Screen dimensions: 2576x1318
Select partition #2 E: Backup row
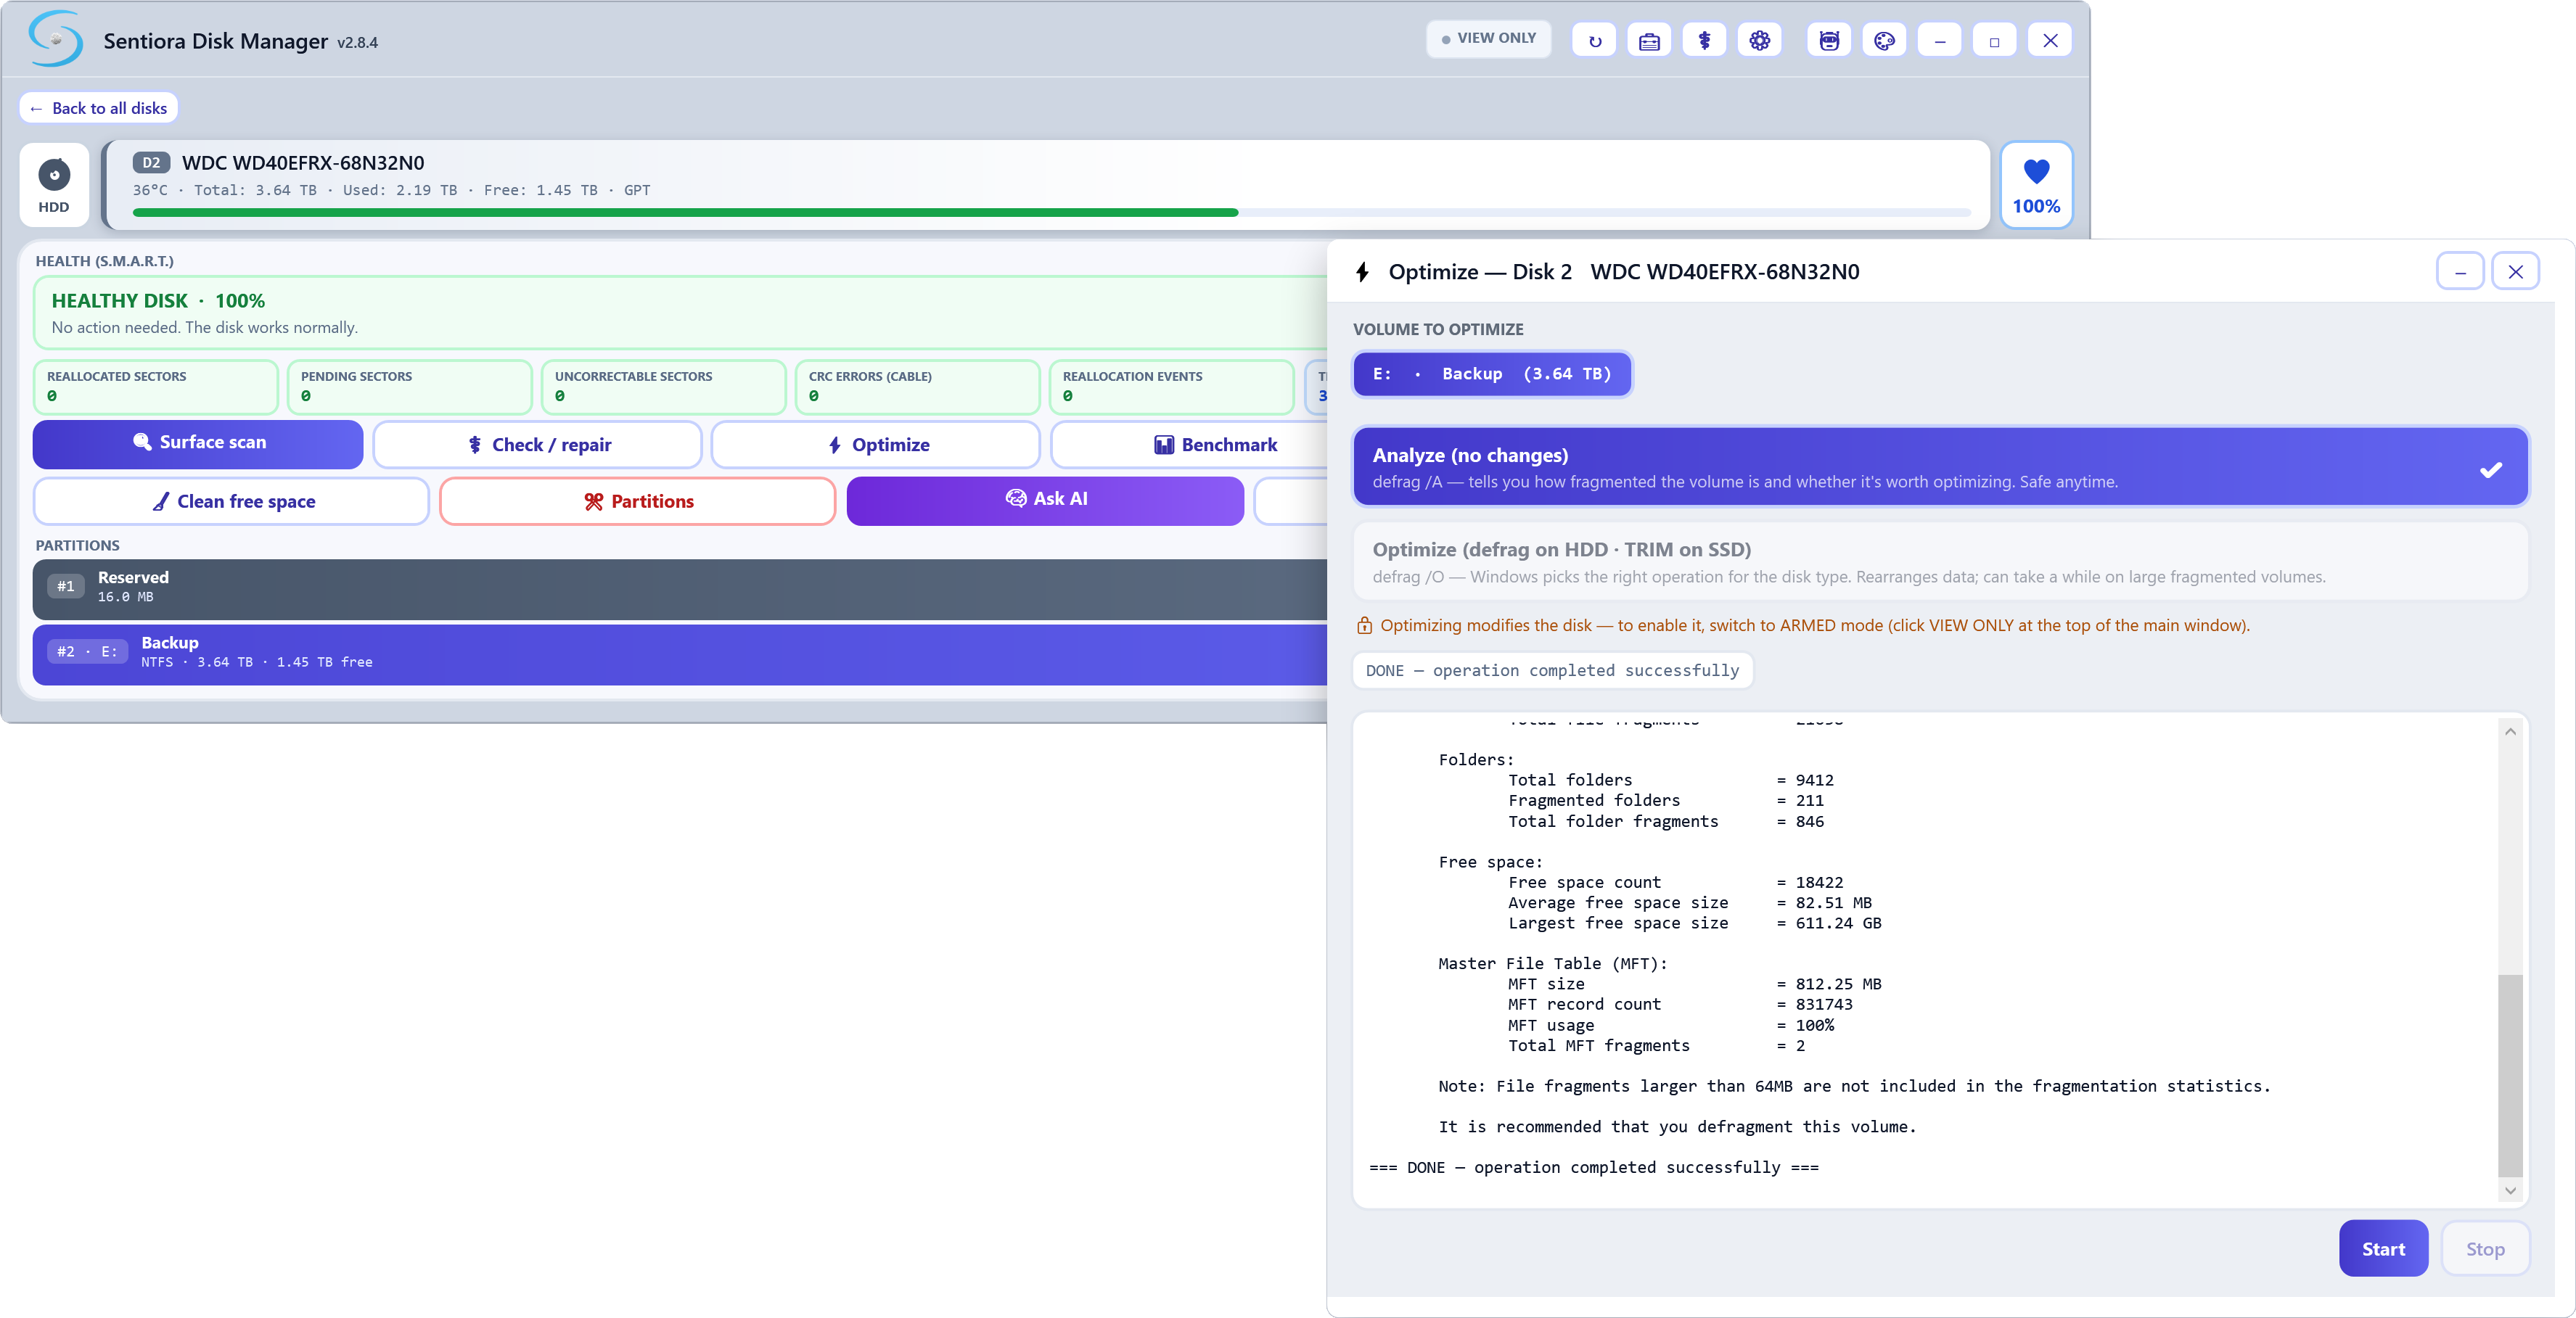point(680,654)
